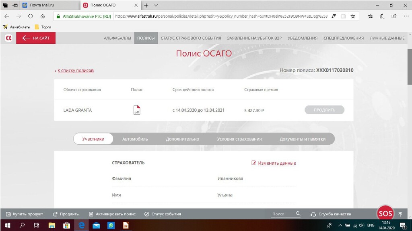Open СТАТУС СТРАХОВОГО СОБЫТИЯ menu
Viewport: 412px width, 231px height.
pyautogui.click(x=191, y=38)
